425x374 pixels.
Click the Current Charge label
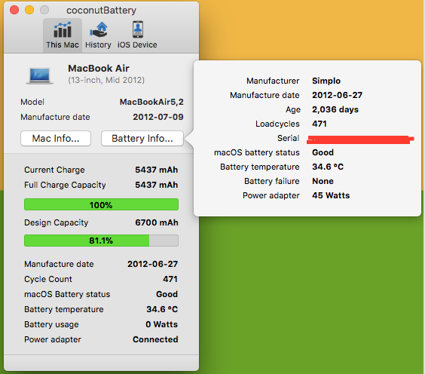(54, 170)
